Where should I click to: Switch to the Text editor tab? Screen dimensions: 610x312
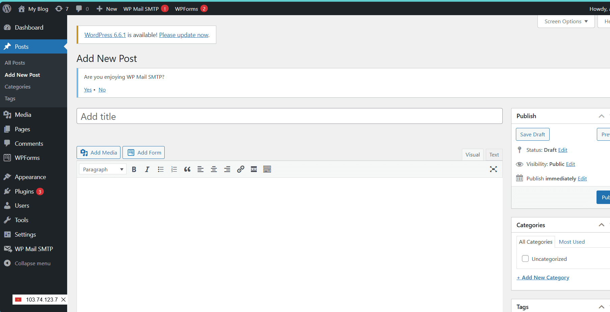(494, 154)
